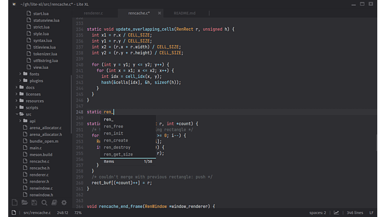Select ren_create from the autocomplete list
Viewport: 386px width, 217px height.
[x=115, y=140]
